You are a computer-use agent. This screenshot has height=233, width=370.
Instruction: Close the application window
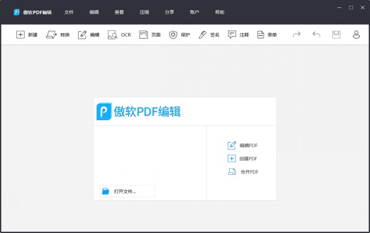[x=363, y=7]
